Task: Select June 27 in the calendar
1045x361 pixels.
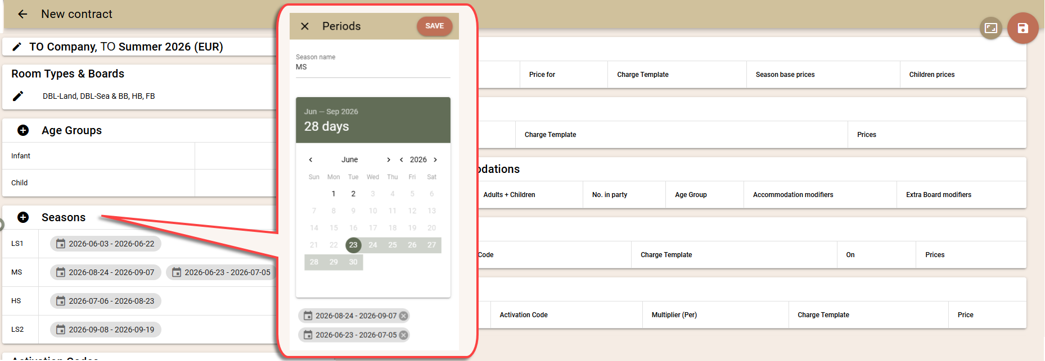Action: [431, 245]
